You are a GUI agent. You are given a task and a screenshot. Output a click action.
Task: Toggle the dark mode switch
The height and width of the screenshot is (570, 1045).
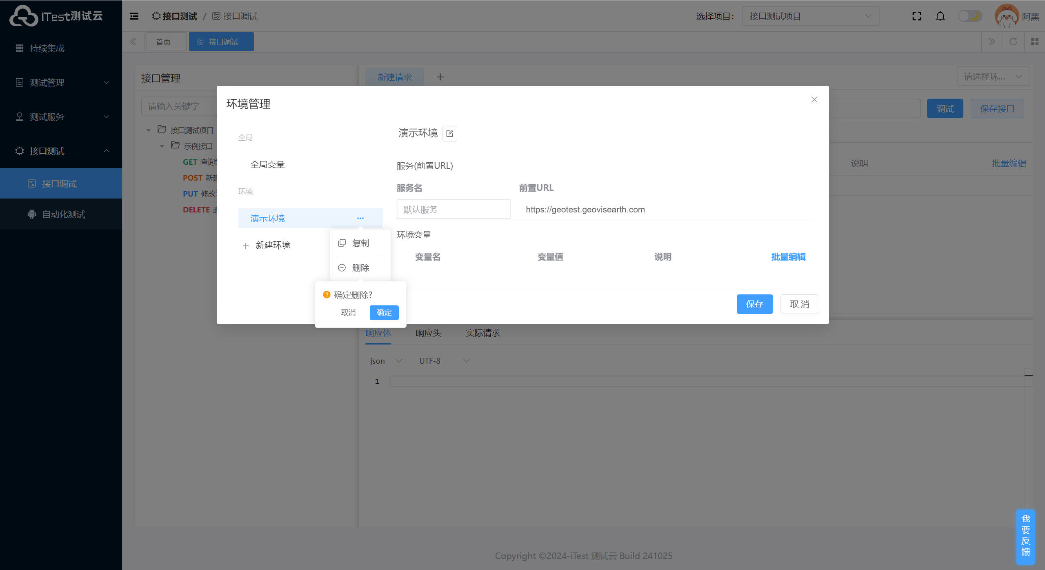click(x=970, y=16)
